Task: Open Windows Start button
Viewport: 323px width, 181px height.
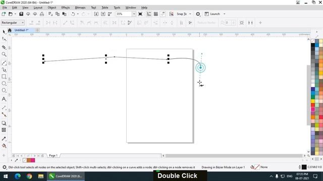Action: point(6,176)
